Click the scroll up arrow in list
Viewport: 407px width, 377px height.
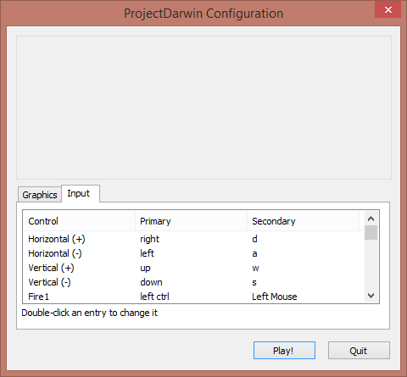(371, 219)
